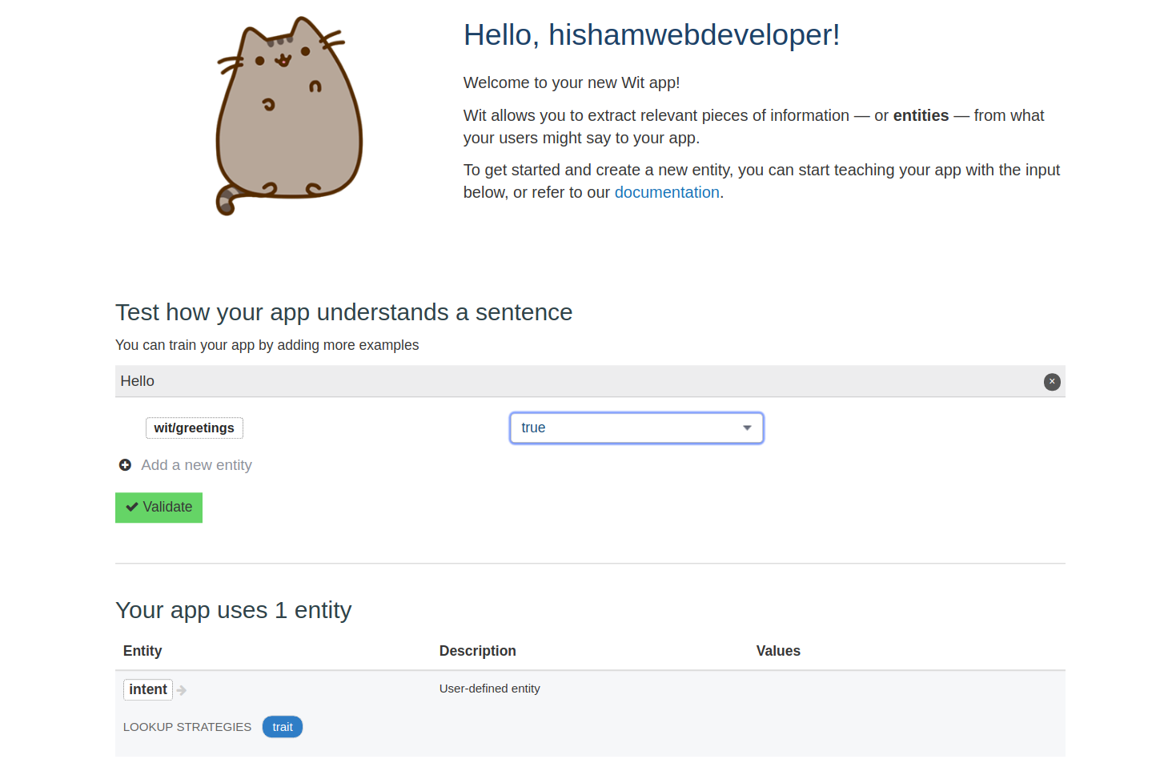The image size is (1168, 767).
Task: Click the Description column header
Action: point(477,651)
